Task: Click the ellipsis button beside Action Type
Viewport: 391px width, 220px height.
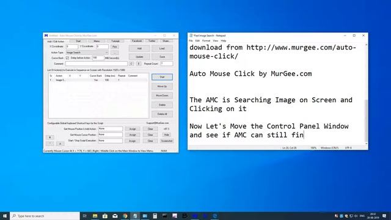Action: pos(114,53)
